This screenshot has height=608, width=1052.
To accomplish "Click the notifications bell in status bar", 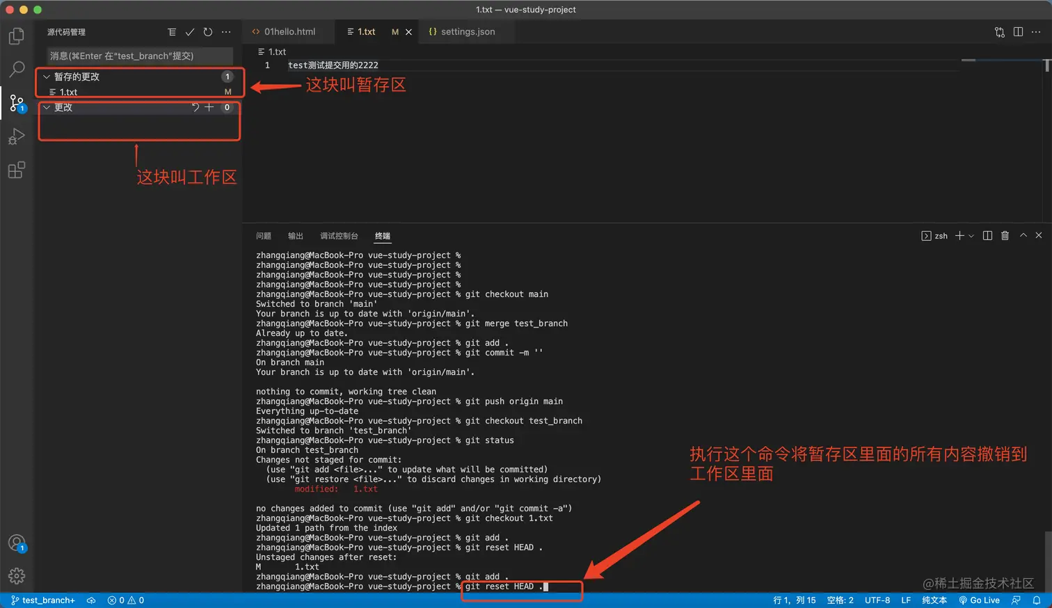I will point(1037,600).
